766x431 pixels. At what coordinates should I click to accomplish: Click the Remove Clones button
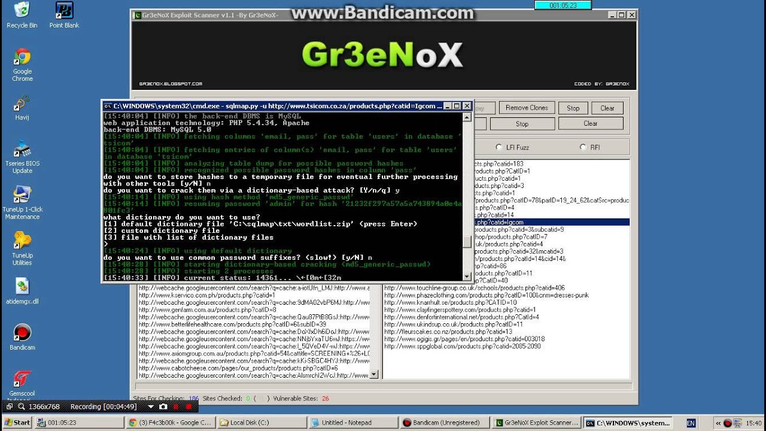pyautogui.click(x=527, y=108)
